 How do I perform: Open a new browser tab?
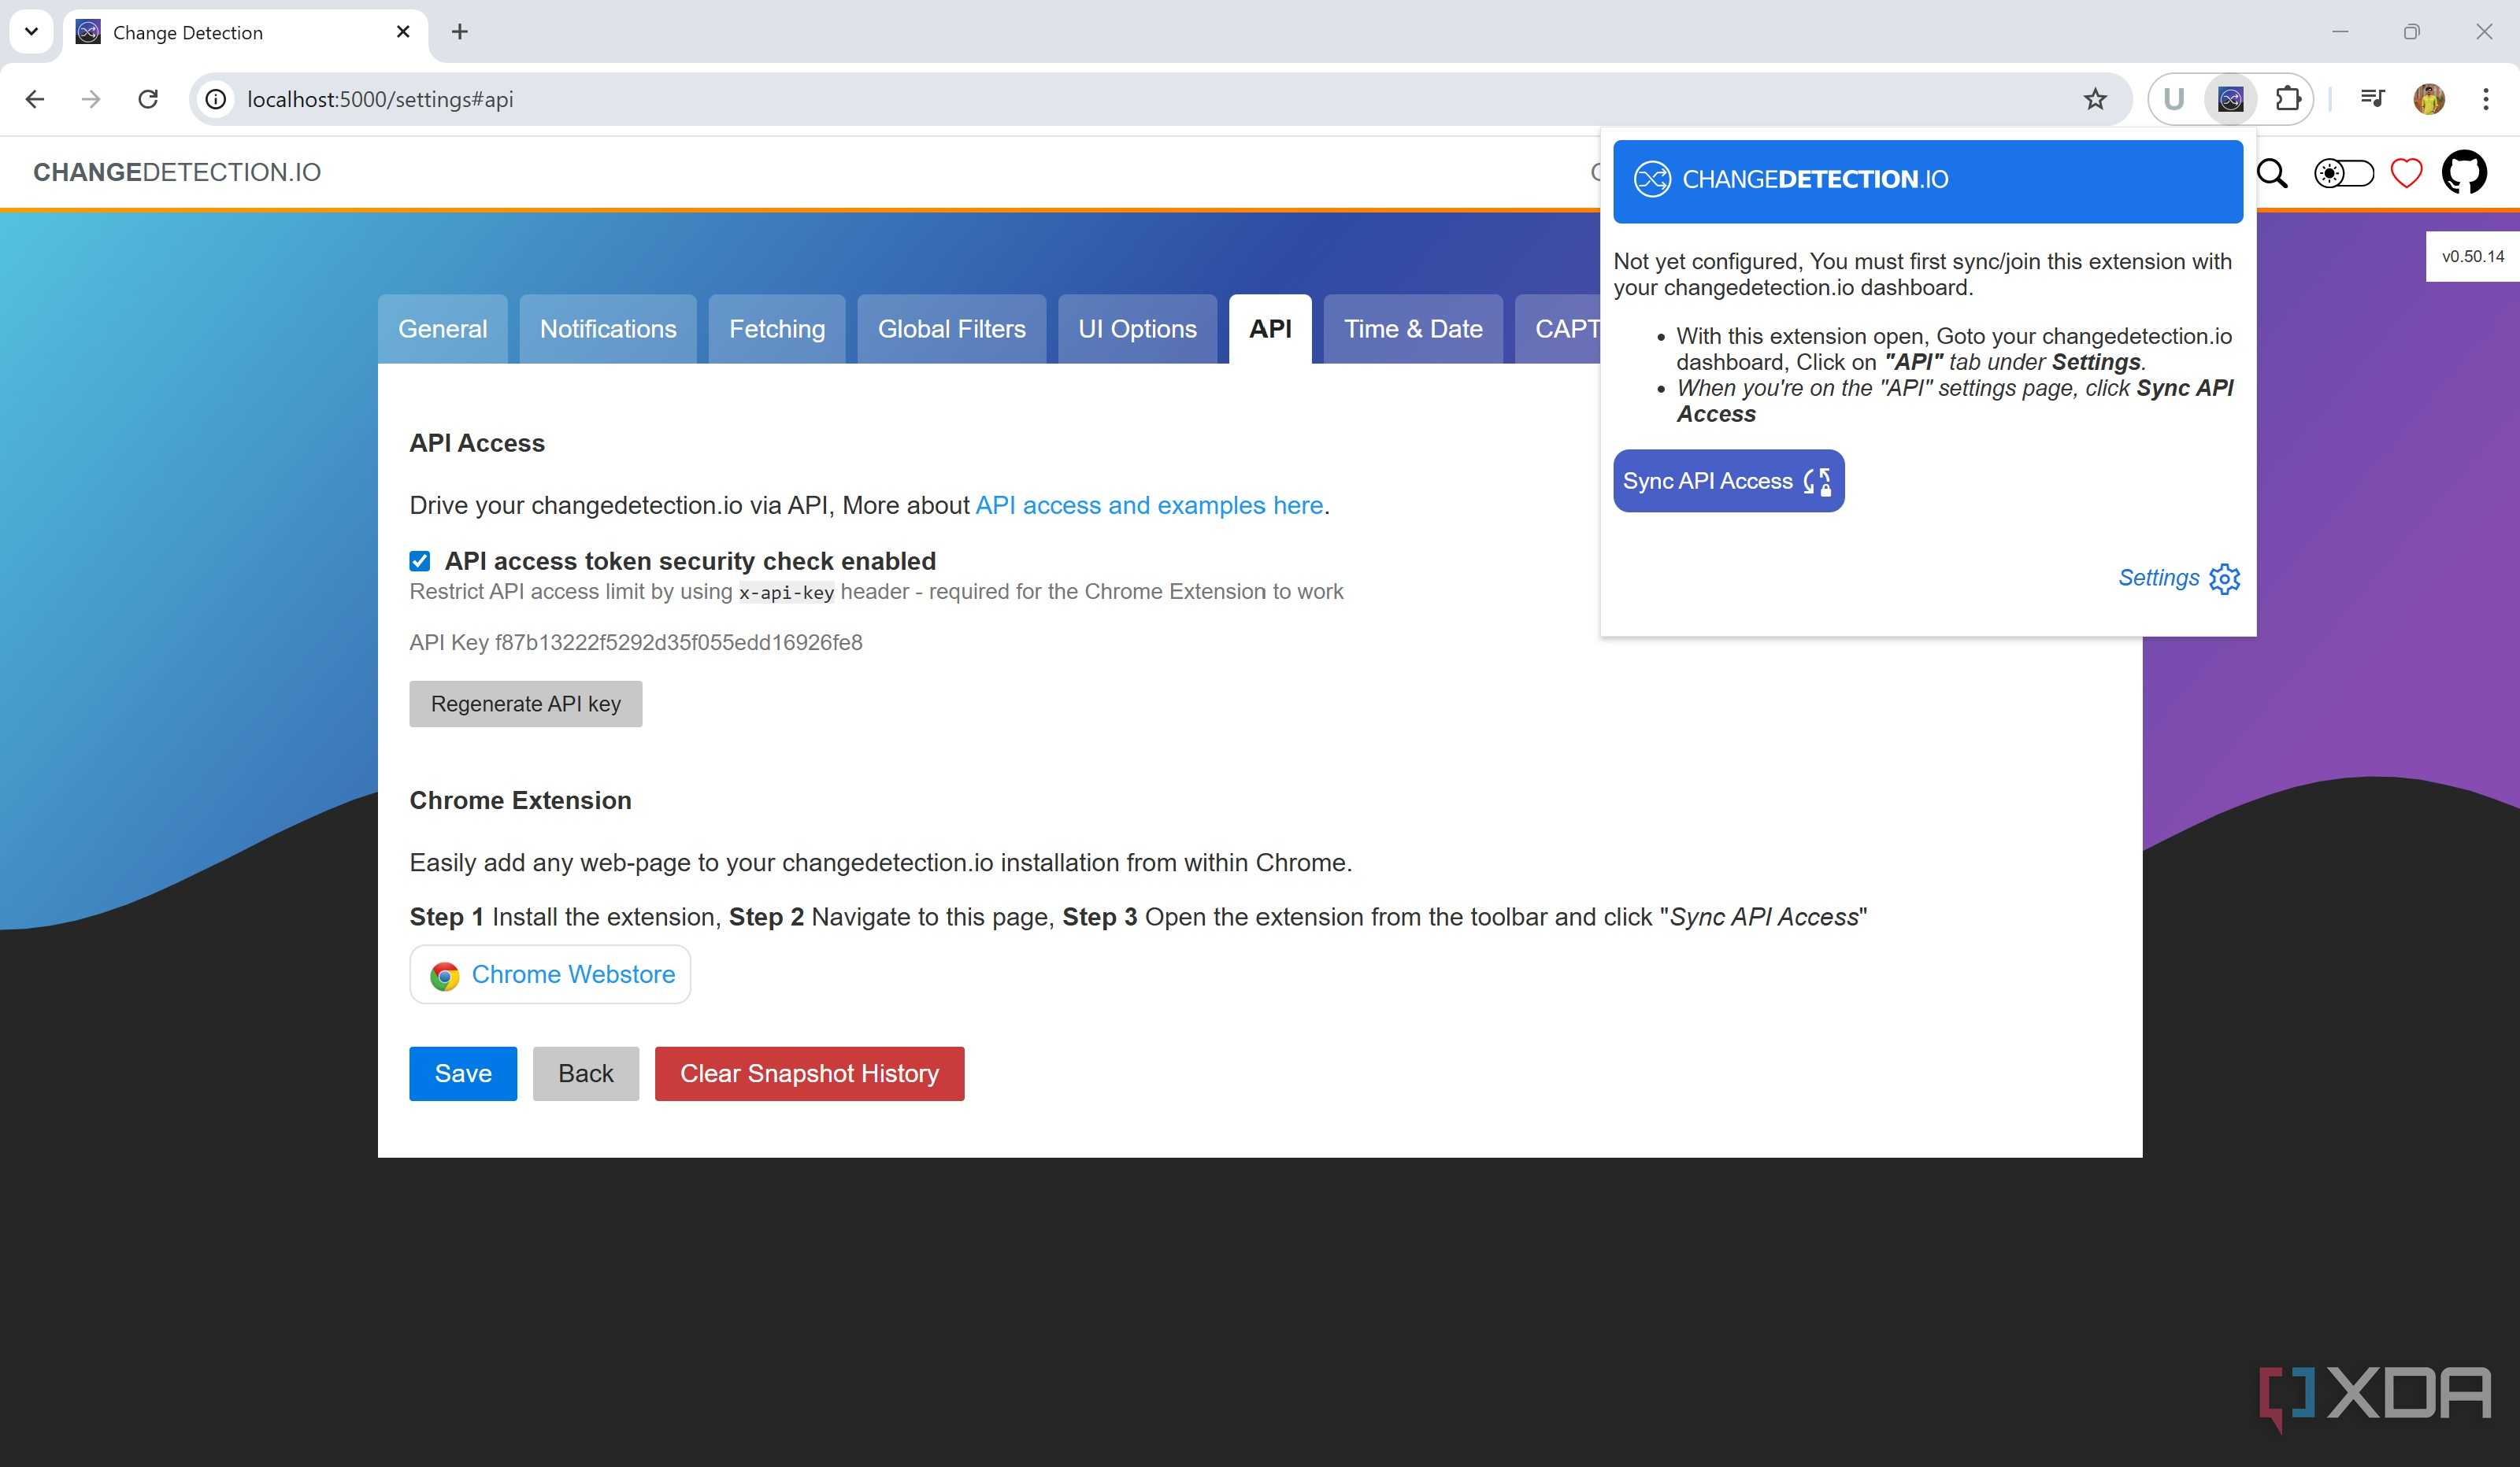(x=460, y=32)
